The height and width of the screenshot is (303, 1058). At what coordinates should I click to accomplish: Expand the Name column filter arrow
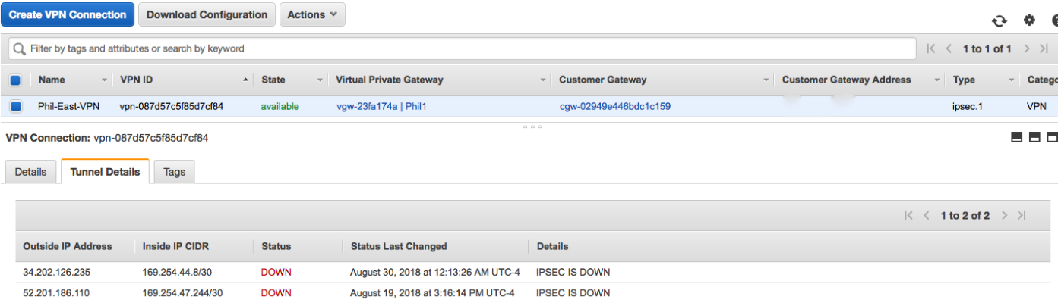pyautogui.click(x=104, y=80)
